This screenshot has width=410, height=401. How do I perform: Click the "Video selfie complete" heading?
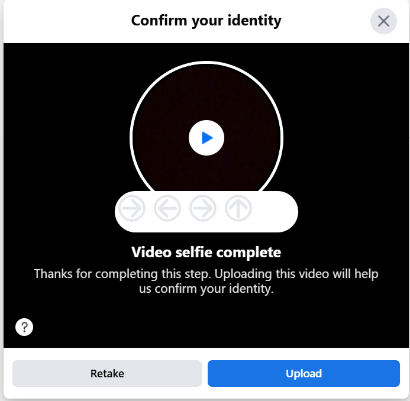206,253
